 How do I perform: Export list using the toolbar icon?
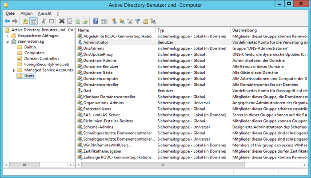(x=85, y=21)
